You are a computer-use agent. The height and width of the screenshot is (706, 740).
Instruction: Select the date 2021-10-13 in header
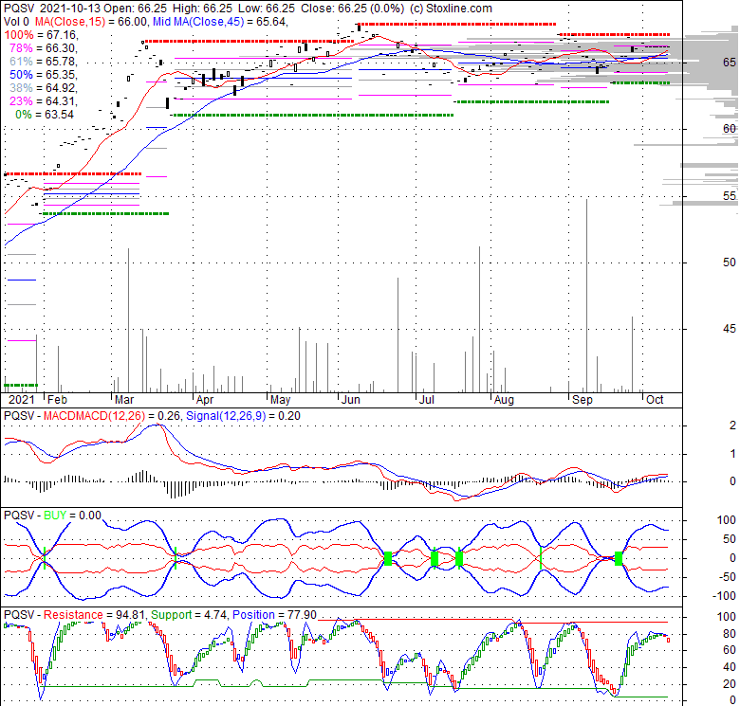point(70,9)
